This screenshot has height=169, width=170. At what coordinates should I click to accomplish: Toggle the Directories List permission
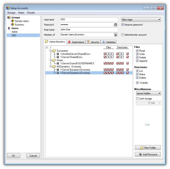click(137, 71)
